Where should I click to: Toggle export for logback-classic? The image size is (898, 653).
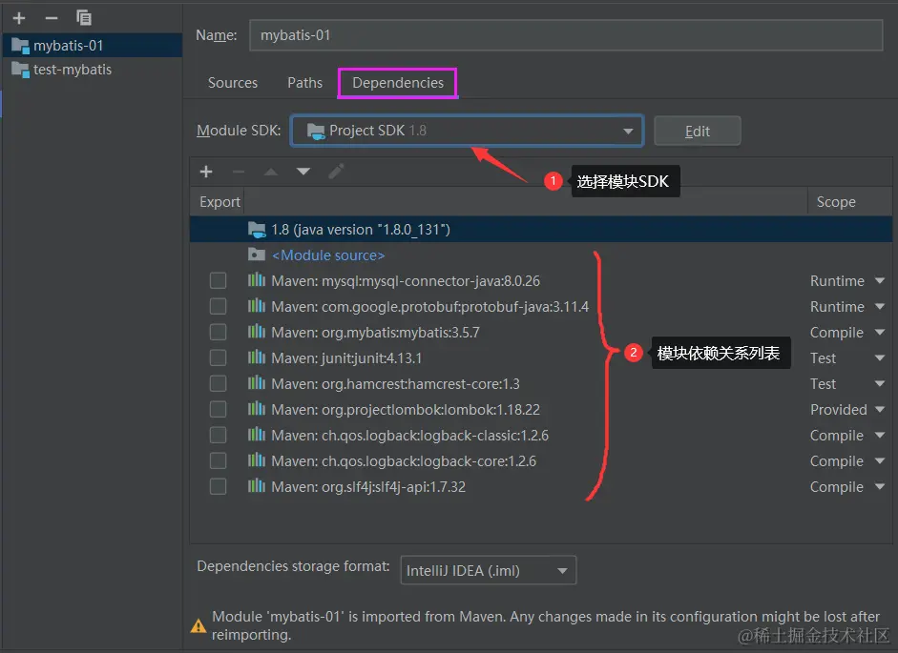point(218,436)
